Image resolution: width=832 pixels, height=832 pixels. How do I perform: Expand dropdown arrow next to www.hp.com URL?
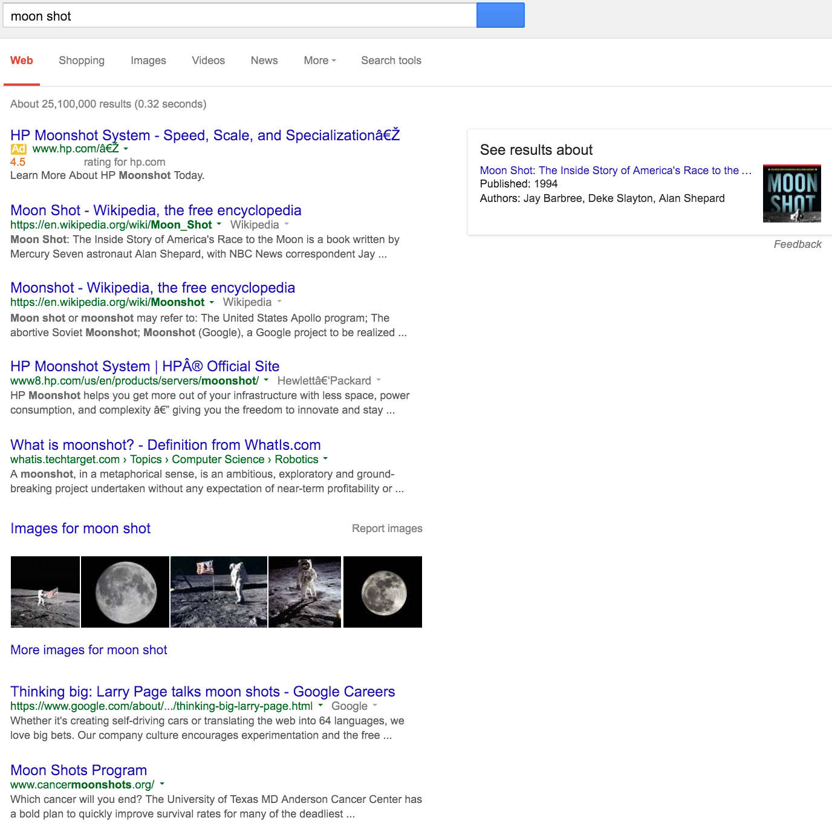pos(126,149)
